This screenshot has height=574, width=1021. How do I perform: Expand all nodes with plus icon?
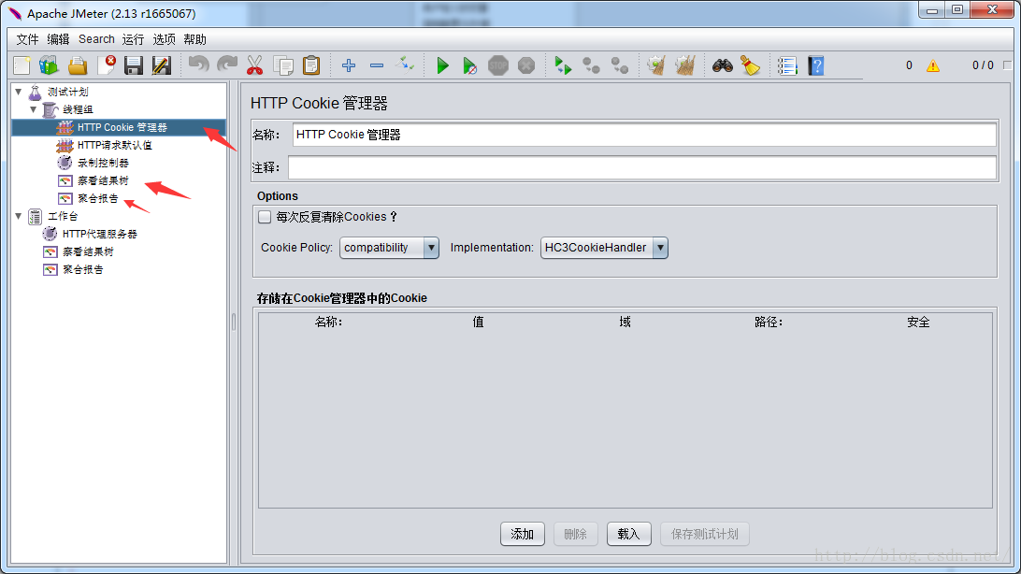point(349,65)
